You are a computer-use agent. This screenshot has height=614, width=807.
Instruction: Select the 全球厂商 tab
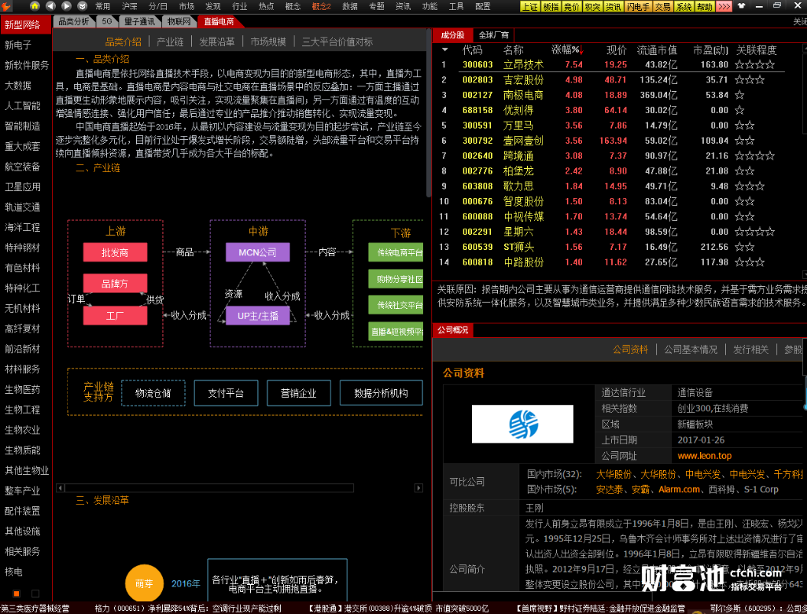493,35
